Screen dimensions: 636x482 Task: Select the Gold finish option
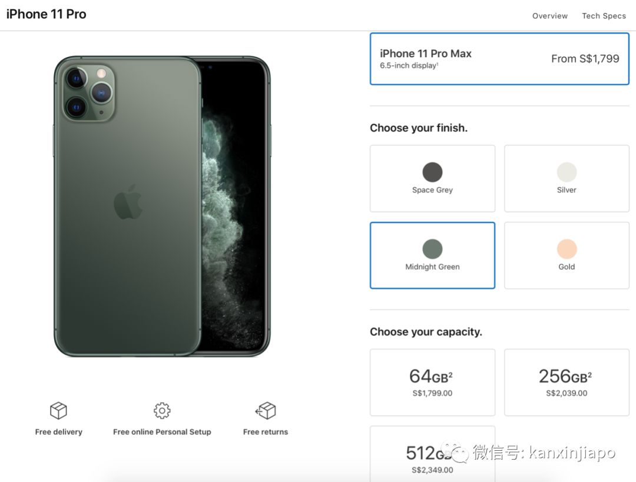567,255
